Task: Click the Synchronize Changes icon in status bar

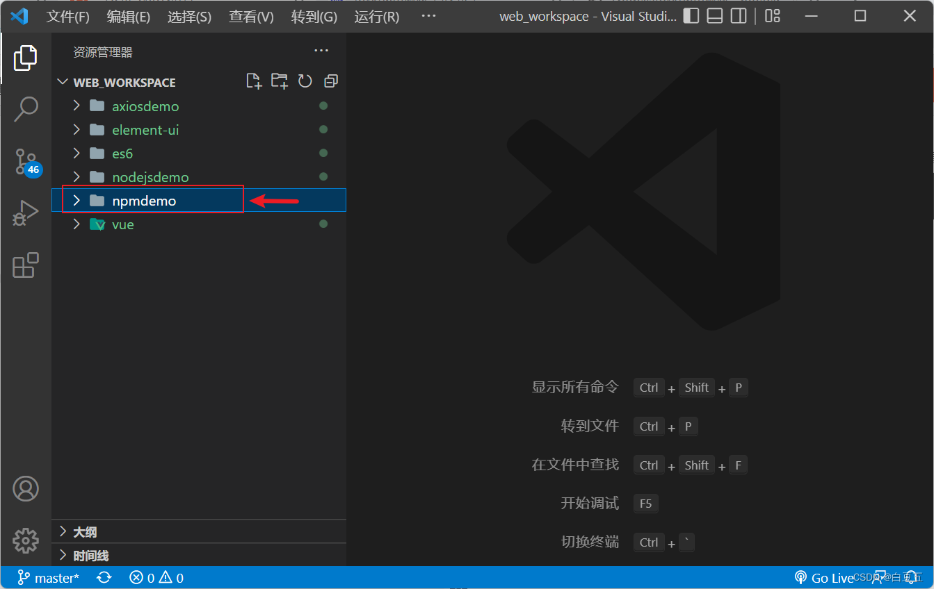Action: click(x=104, y=578)
